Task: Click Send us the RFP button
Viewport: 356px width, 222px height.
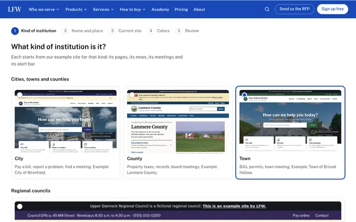Action: coord(294,9)
